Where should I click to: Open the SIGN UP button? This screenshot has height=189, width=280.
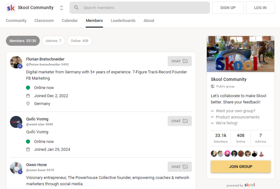click(x=228, y=8)
